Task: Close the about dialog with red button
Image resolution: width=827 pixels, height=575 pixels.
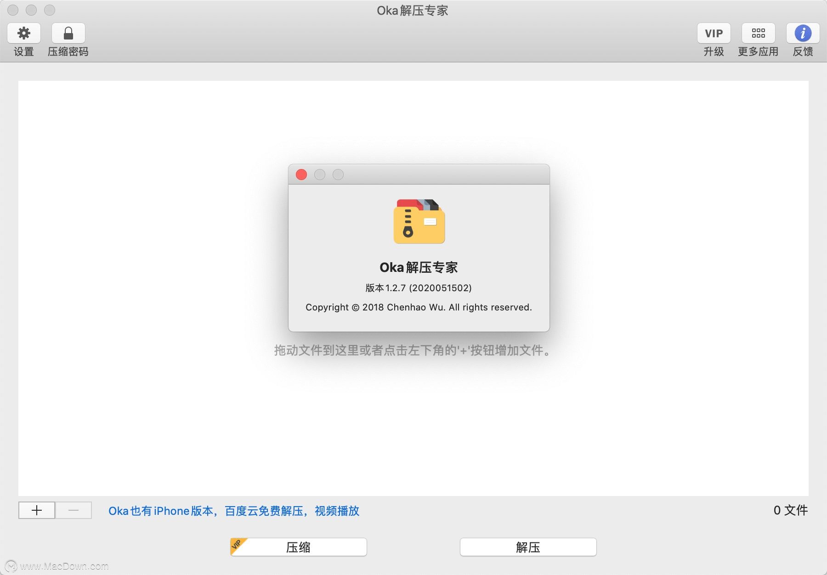Action: point(302,175)
